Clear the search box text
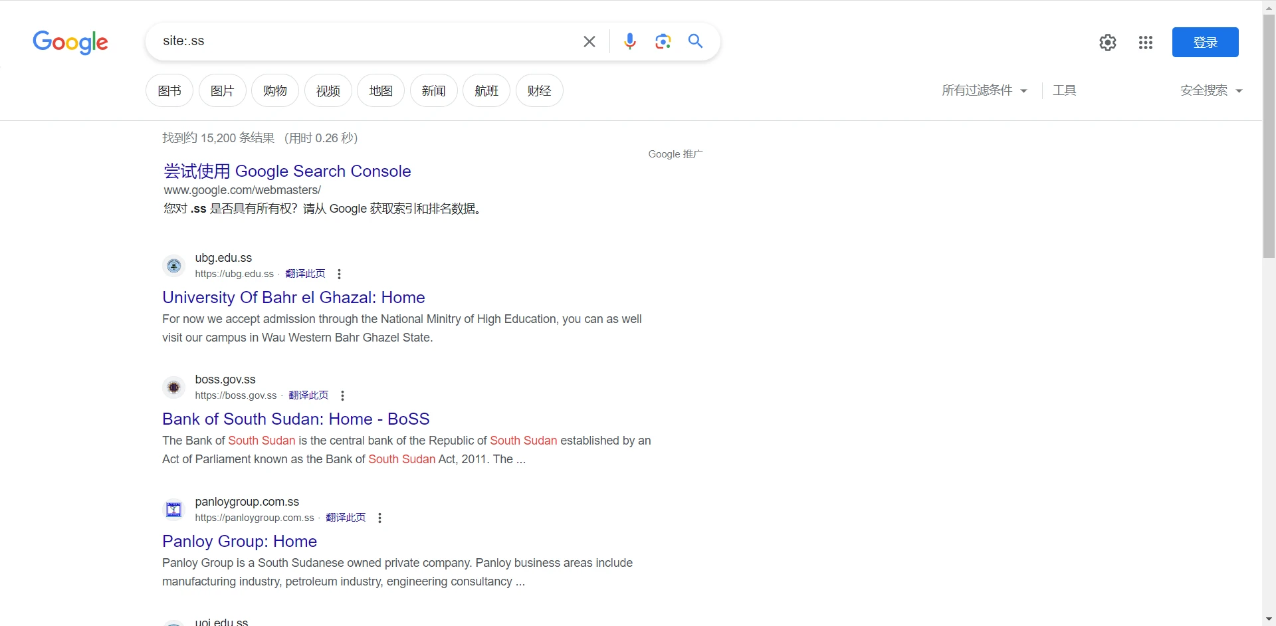The image size is (1276, 626). tap(589, 42)
